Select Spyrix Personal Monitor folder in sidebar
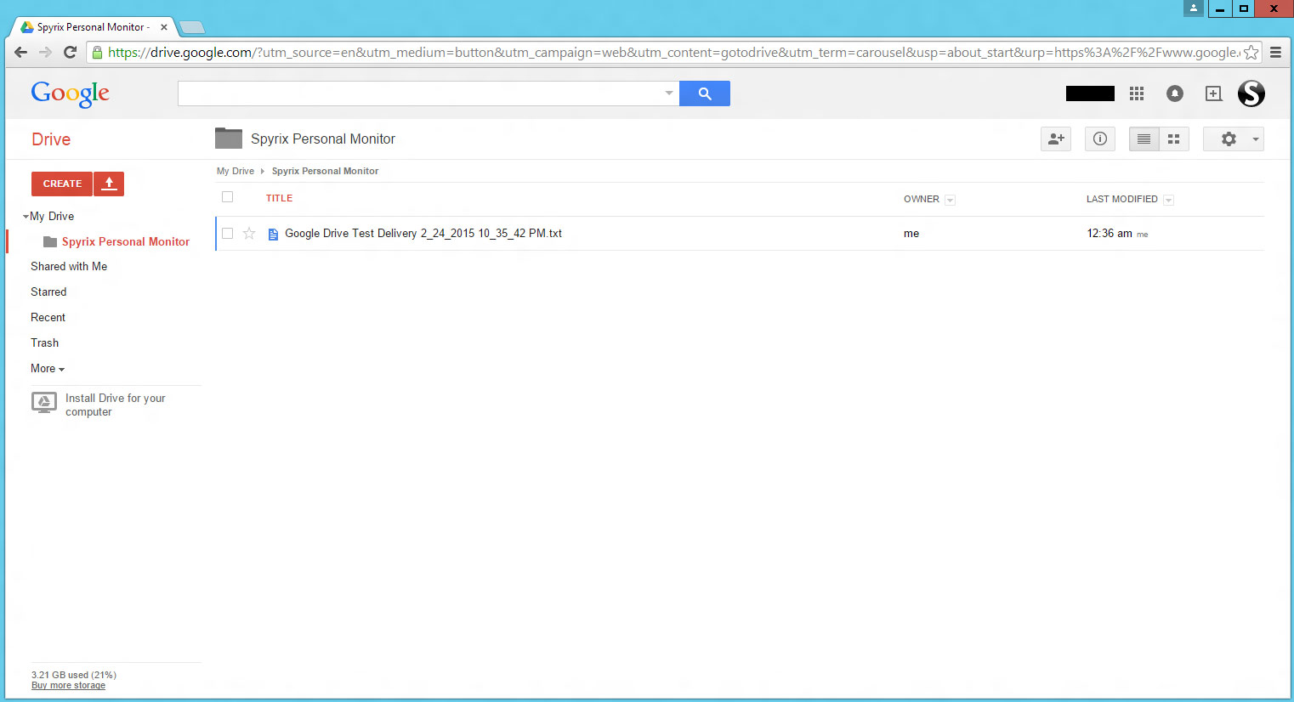Image resolution: width=1294 pixels, height=702 pixels. pyautogui.click(x=126, y=242)
